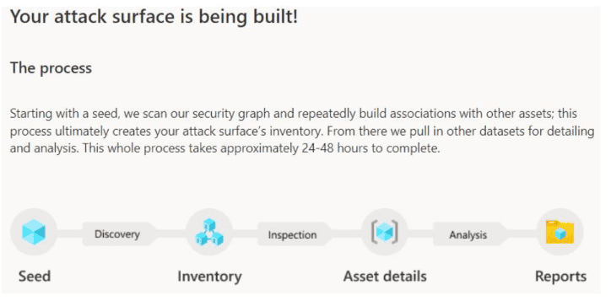Click the blue Seed cube icon
The image size is (611, 306).
click(34, 232)
